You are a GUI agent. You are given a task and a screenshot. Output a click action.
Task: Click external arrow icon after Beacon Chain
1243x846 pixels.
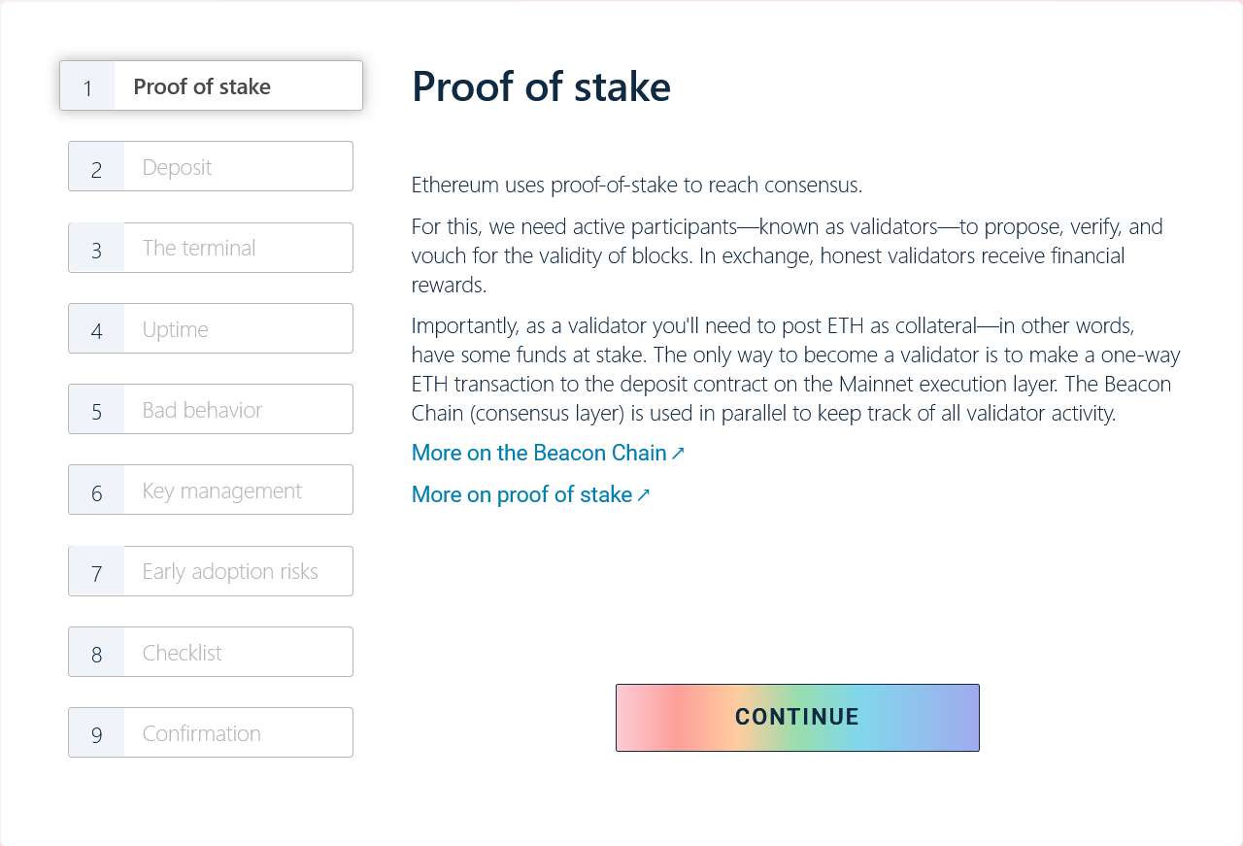pyautogui.click(x=678, y=454)
